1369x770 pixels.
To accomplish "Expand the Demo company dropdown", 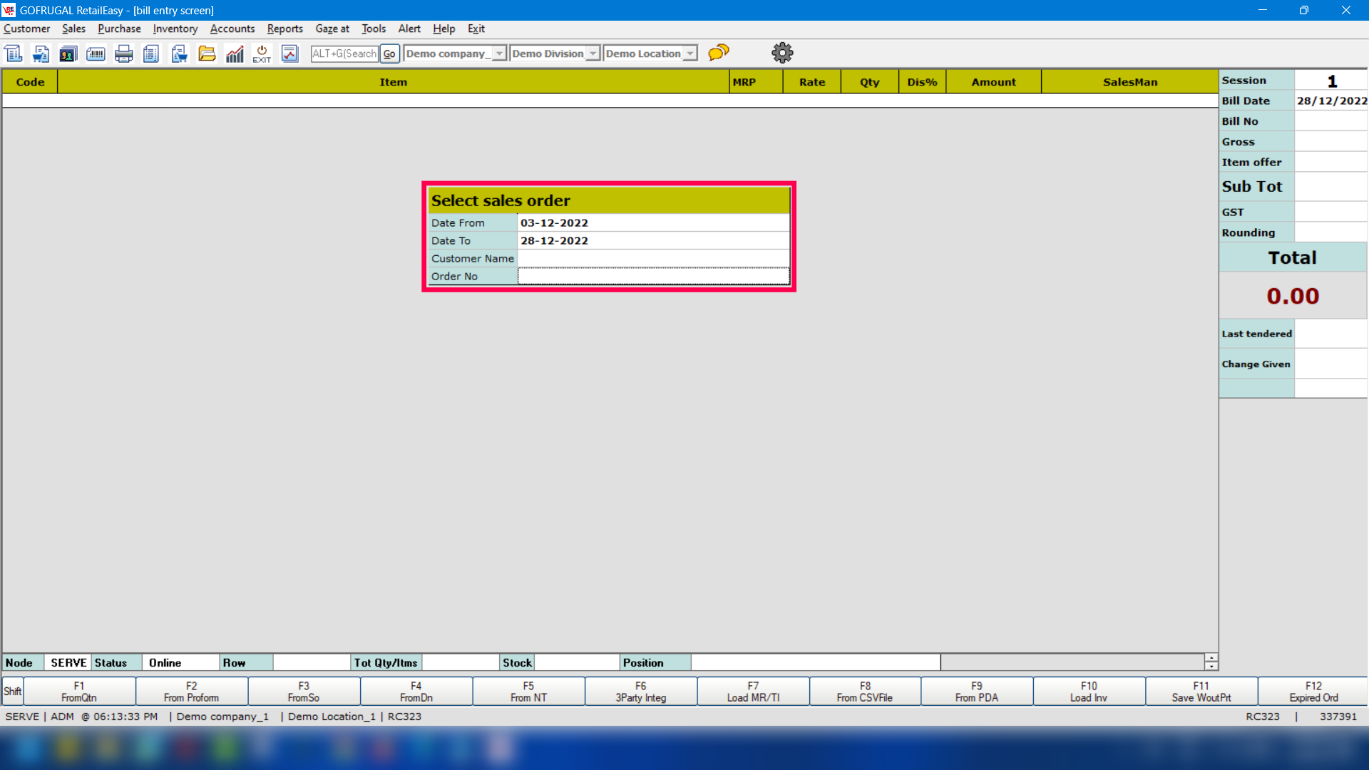I will coord(499,53).
